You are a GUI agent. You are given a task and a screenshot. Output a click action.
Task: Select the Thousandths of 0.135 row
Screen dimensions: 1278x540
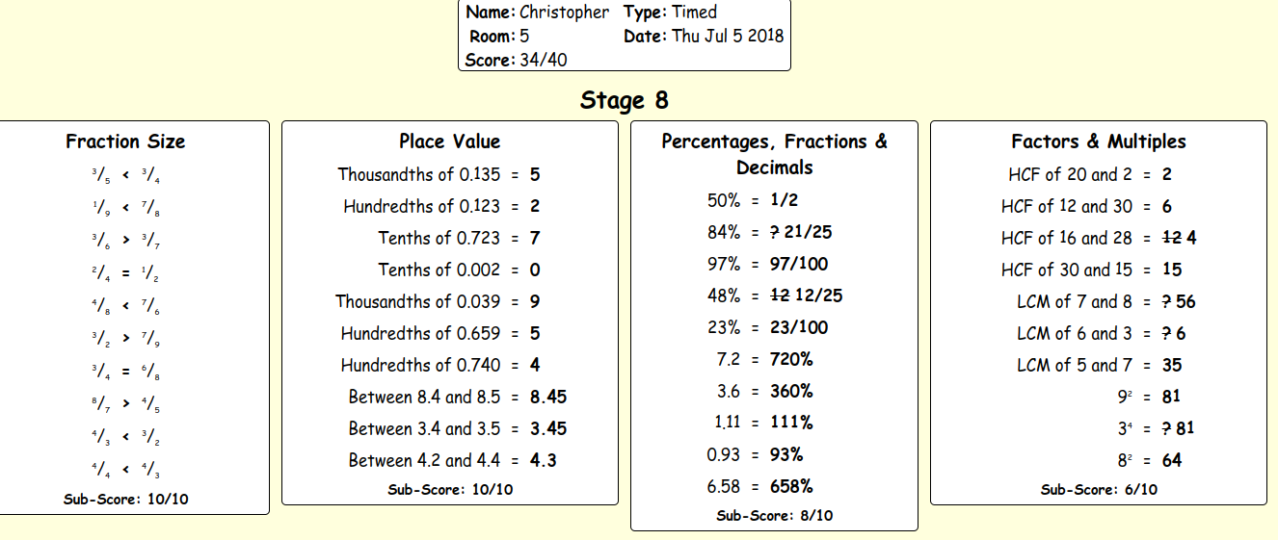(439, 174)
